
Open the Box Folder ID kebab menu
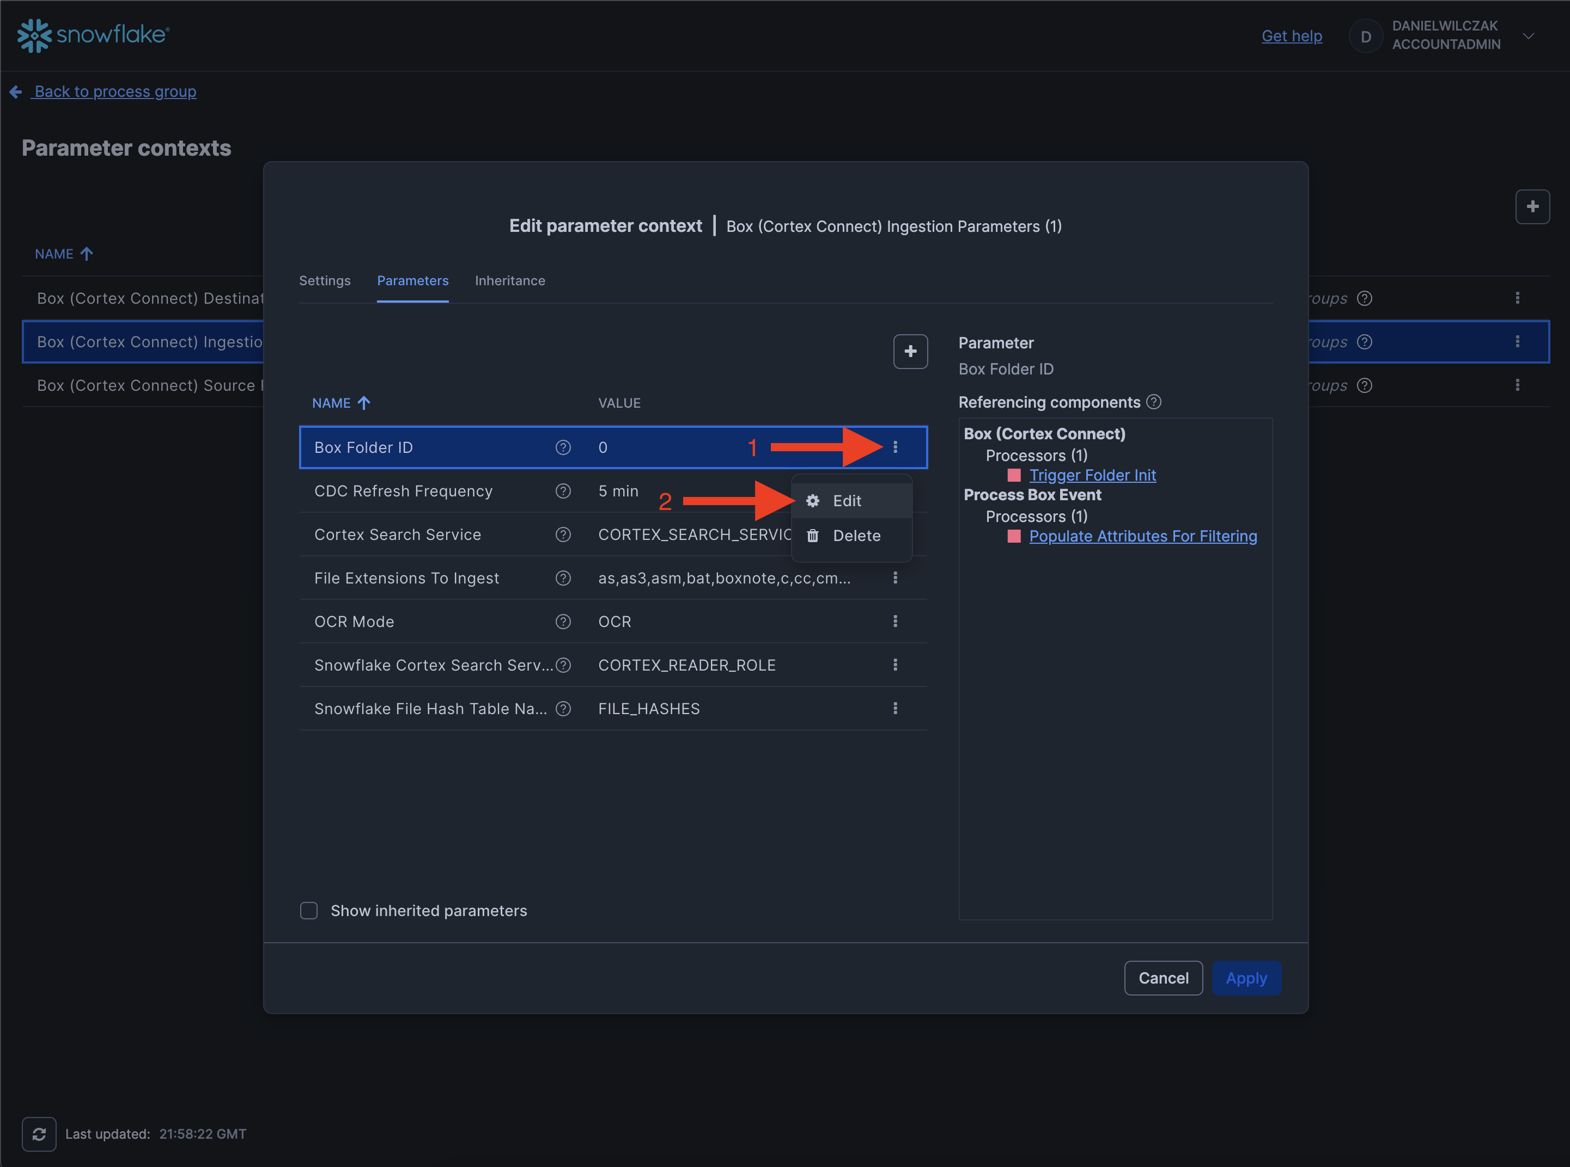(895, 447)
